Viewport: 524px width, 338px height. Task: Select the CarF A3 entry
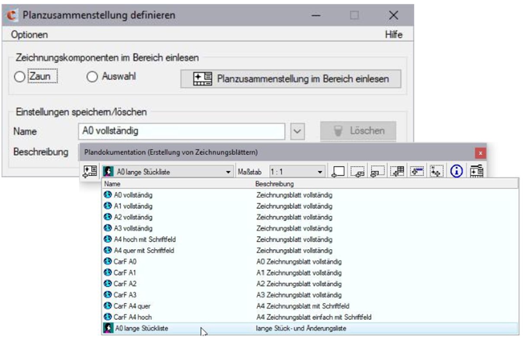(x=311, y=295)
